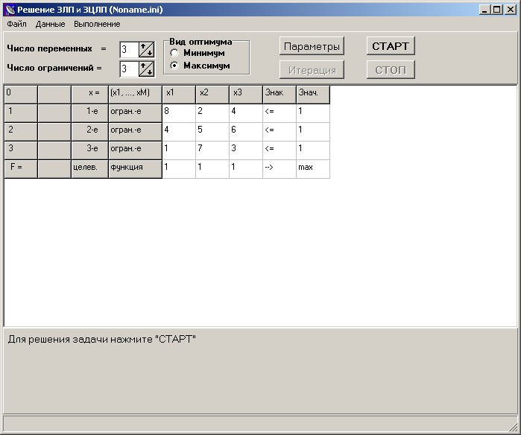Select x2 cell in constraint 2 row
Viewport: 521px width, 435px height.
212,132
